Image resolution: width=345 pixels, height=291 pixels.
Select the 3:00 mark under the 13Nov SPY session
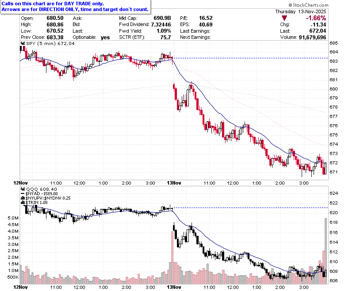pyautogui.click(x=304, y=183)
